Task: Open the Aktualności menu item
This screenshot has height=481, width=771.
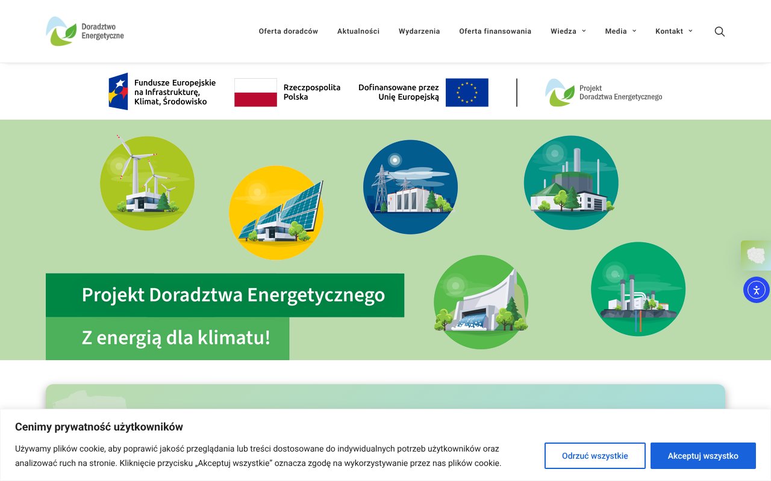Action: coord(358,31)
